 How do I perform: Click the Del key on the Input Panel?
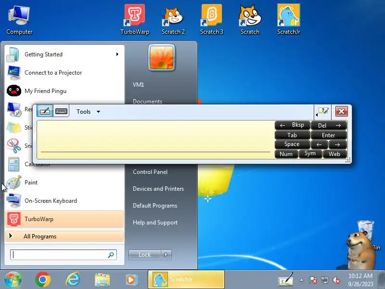329,125
